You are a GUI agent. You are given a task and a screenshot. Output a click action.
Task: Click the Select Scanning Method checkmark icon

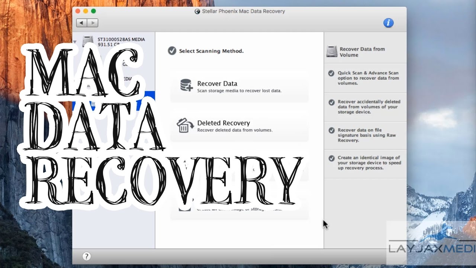172,51
